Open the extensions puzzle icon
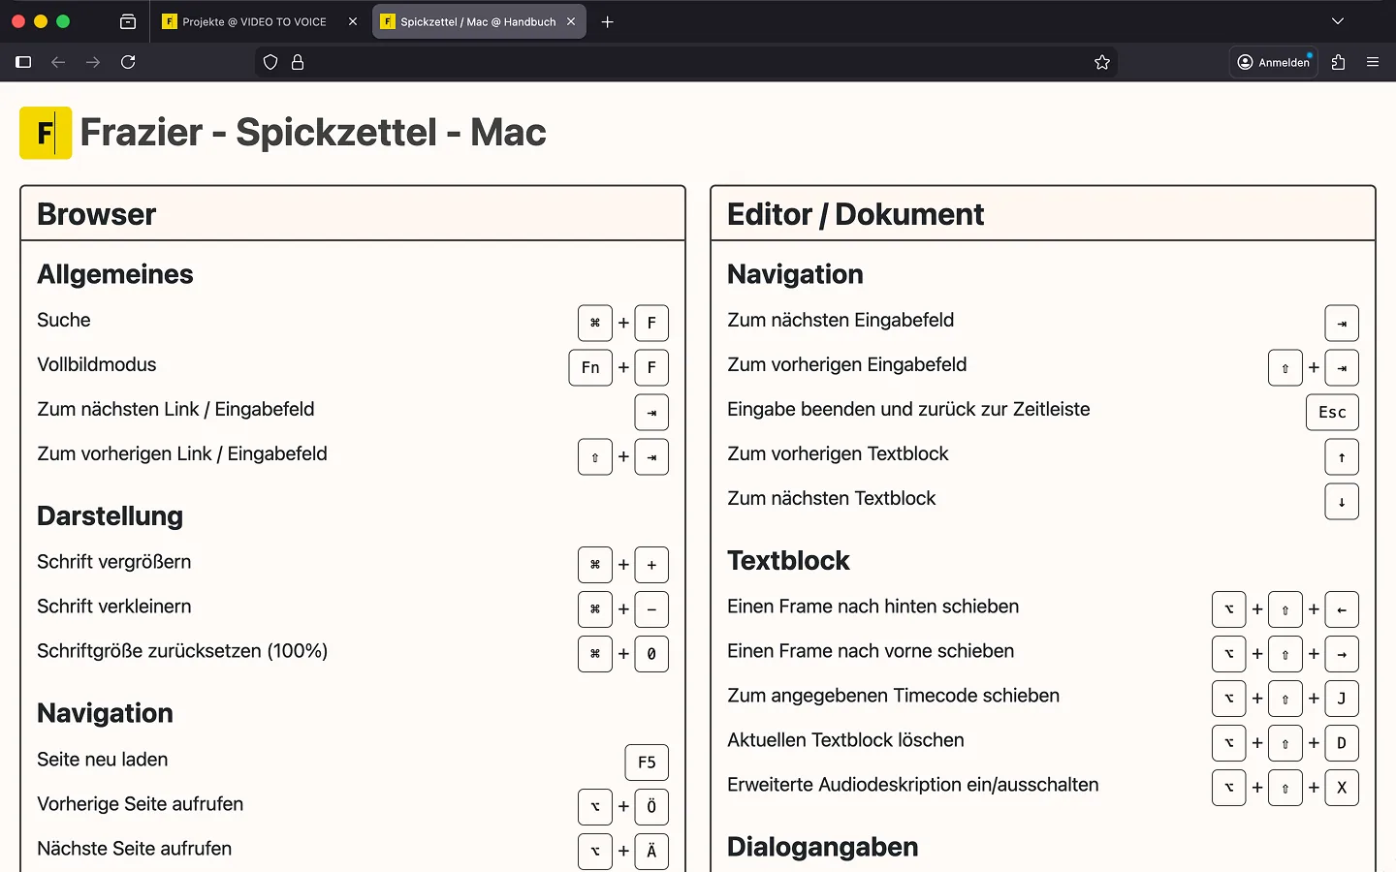Viewport: 1396px width, 872px height. coord(1339,62)
